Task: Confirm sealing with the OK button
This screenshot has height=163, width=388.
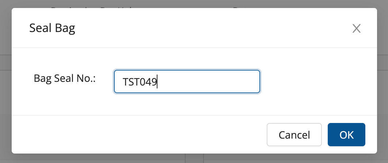Action: pyautogui.click(x=346, y=135)
